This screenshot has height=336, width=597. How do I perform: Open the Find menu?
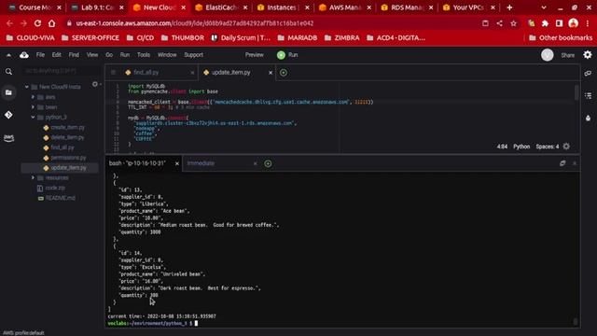coord(74,55)
